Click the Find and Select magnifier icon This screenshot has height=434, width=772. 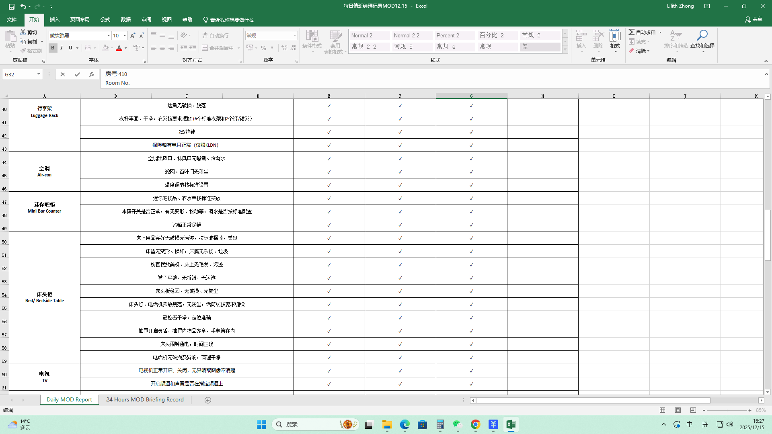[x=702, y=36]
